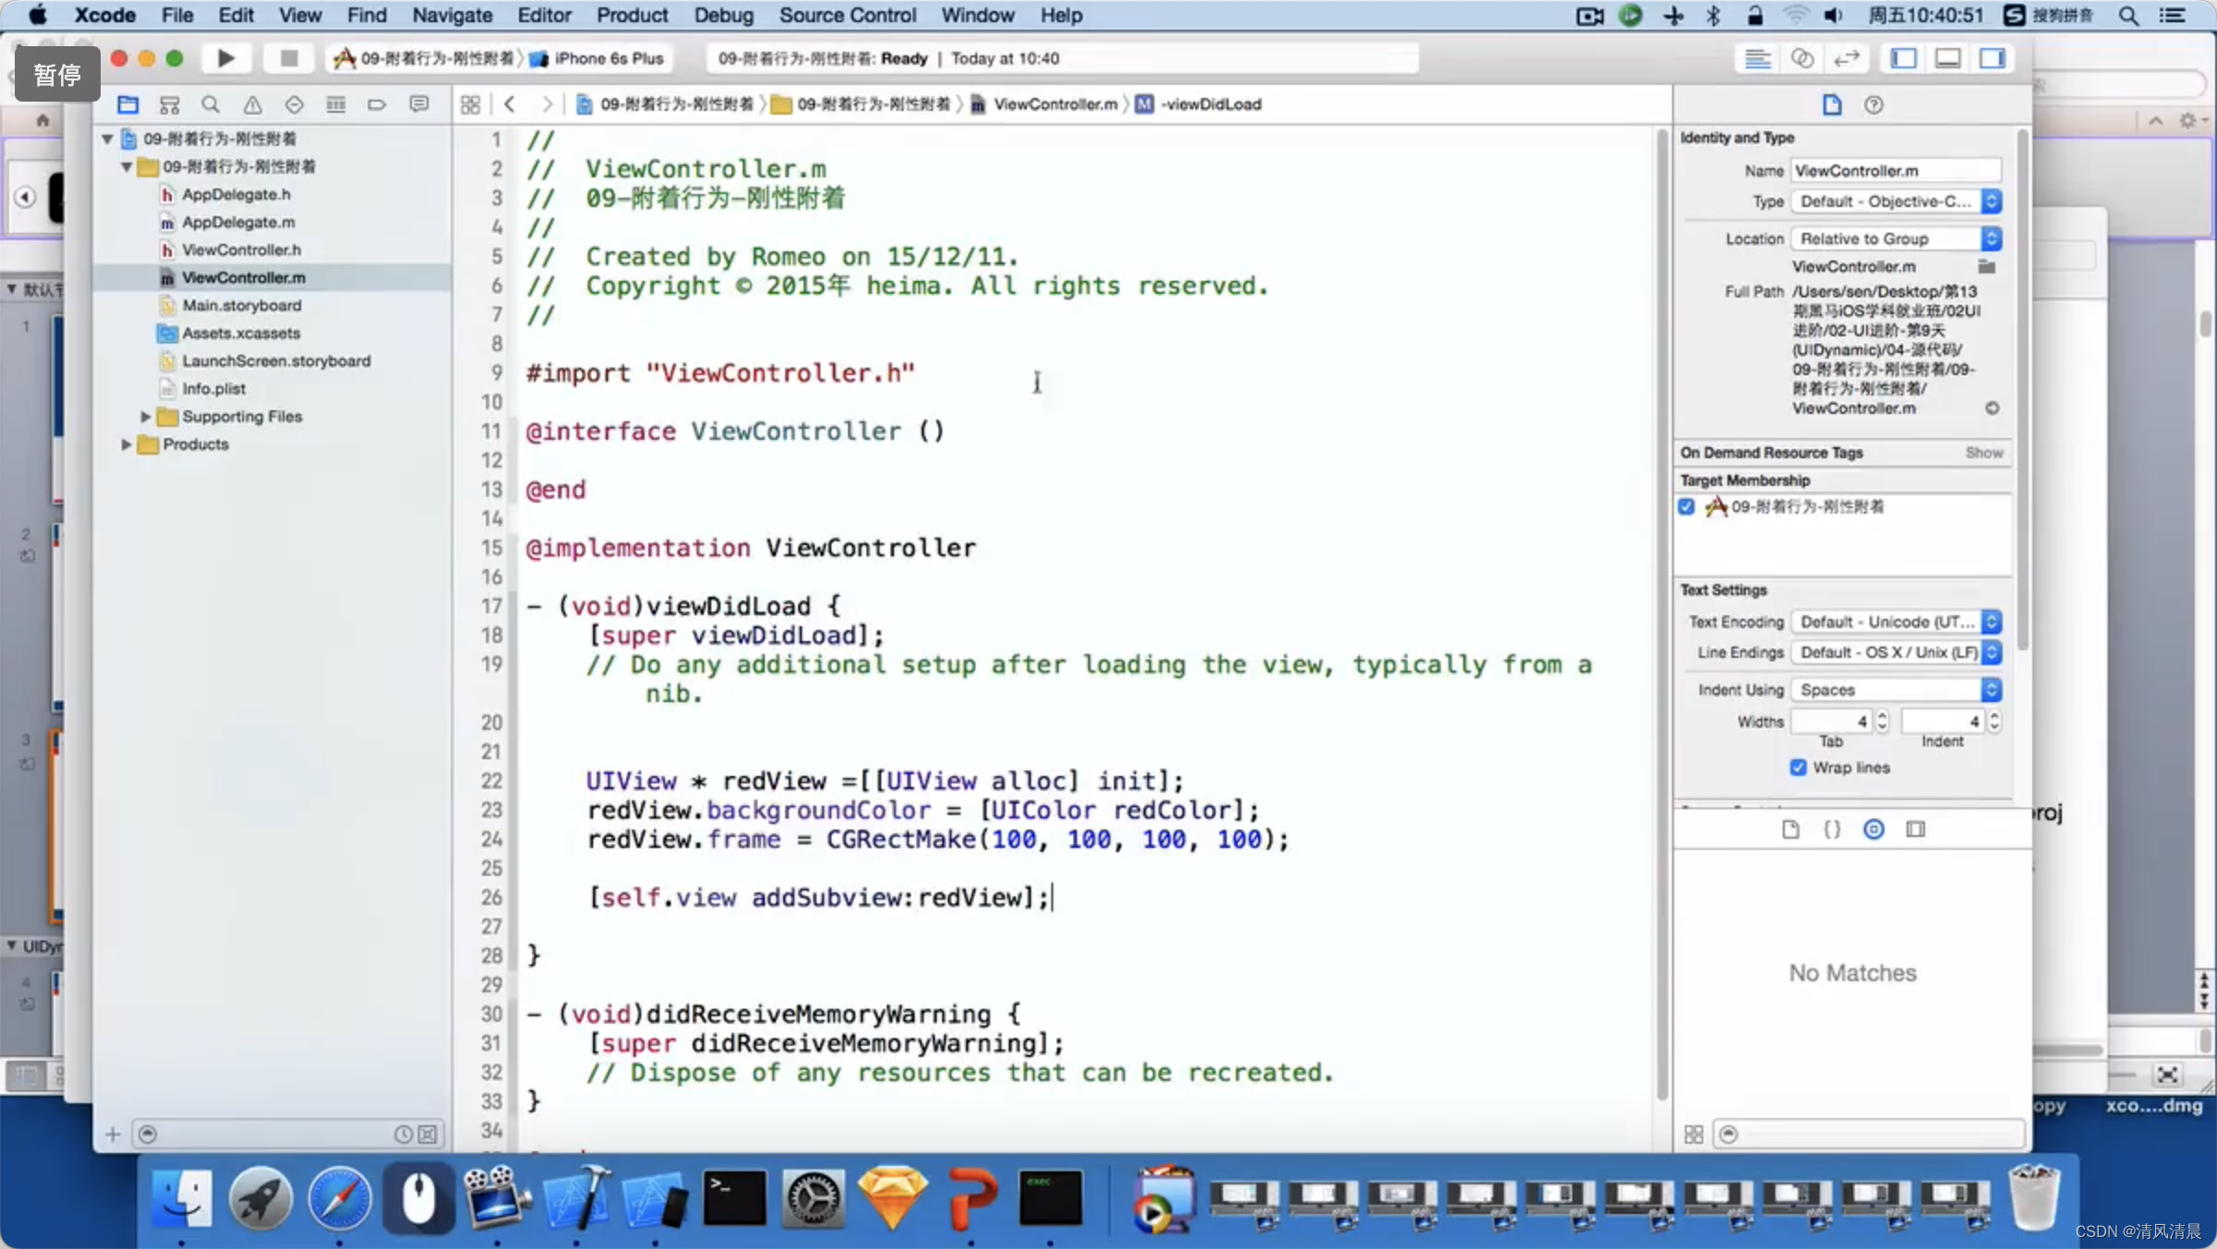This screenshot has height=1249, width=2217.
Task: Show the Object library icon
Action: (1873, 829)
